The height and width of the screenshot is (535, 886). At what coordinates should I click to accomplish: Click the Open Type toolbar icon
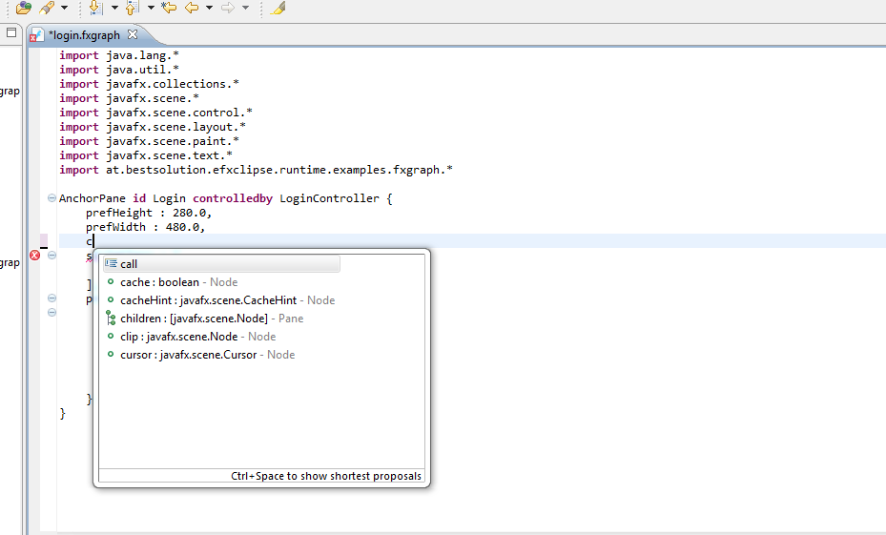coord(24,8)
